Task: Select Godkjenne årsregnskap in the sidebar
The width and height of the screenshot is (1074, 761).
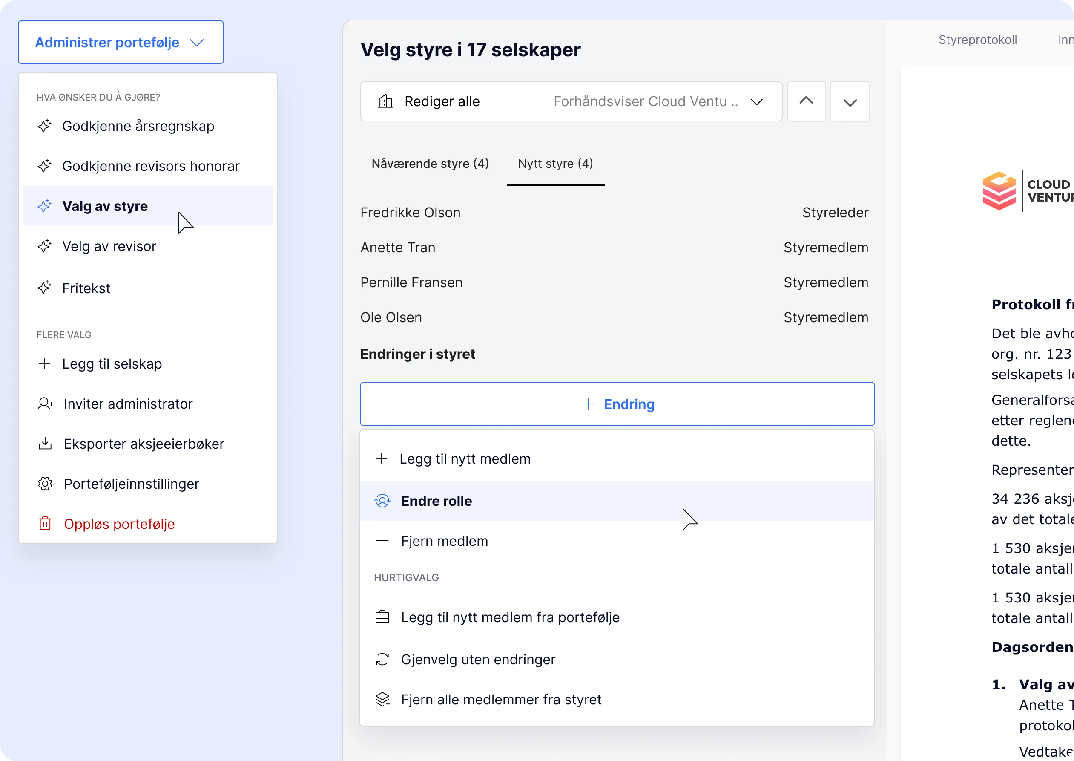Action: pos(138,126)
